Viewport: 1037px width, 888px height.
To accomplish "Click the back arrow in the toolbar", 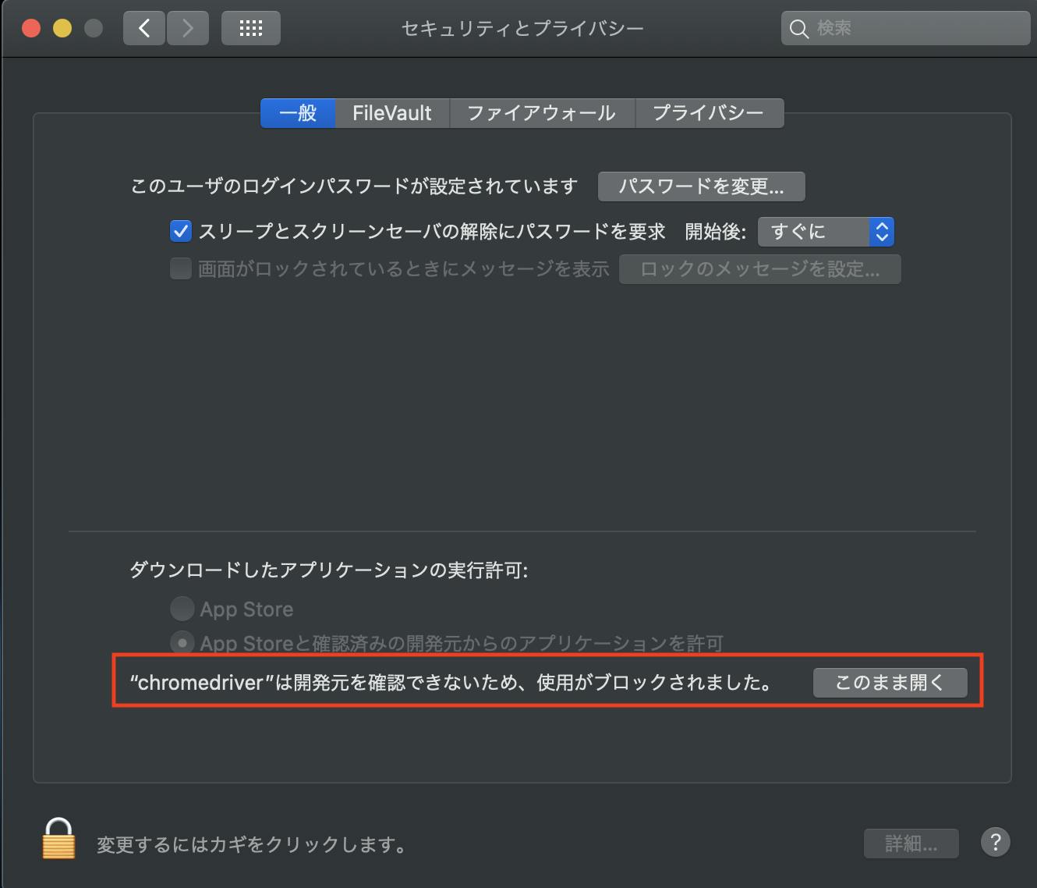I will (x=143, y=27).
